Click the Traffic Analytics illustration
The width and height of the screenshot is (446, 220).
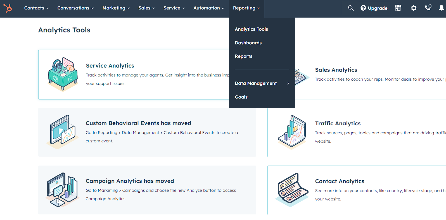tap(292, 132)
